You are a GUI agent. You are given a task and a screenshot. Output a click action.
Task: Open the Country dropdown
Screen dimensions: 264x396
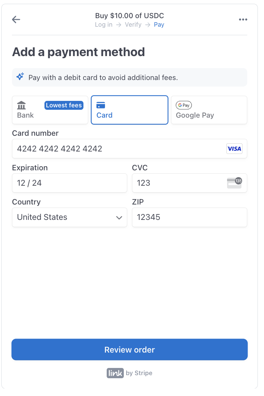[x=69, y=217]
